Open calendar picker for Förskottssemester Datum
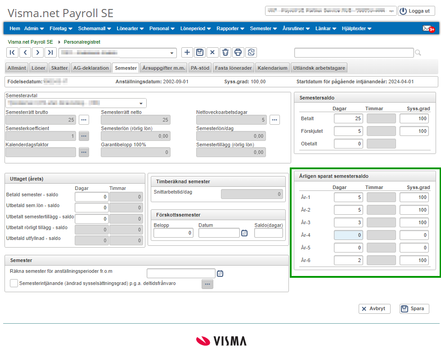441x357 pixels. (x=244, y=233)
